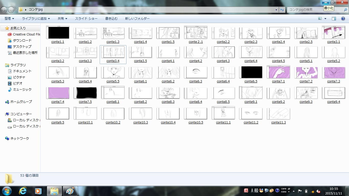Click the network tray icon

(x=312, y=191)
